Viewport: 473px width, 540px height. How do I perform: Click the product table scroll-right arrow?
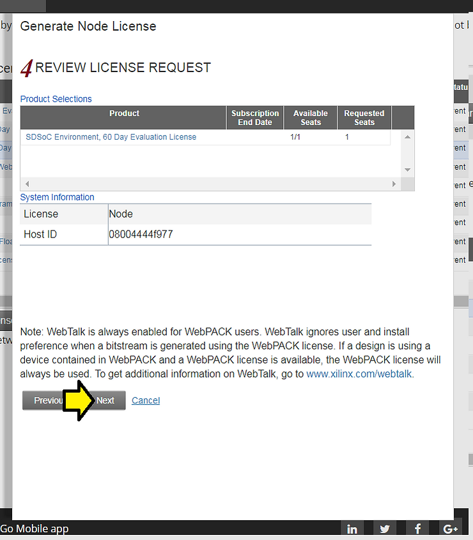(394, 184)
